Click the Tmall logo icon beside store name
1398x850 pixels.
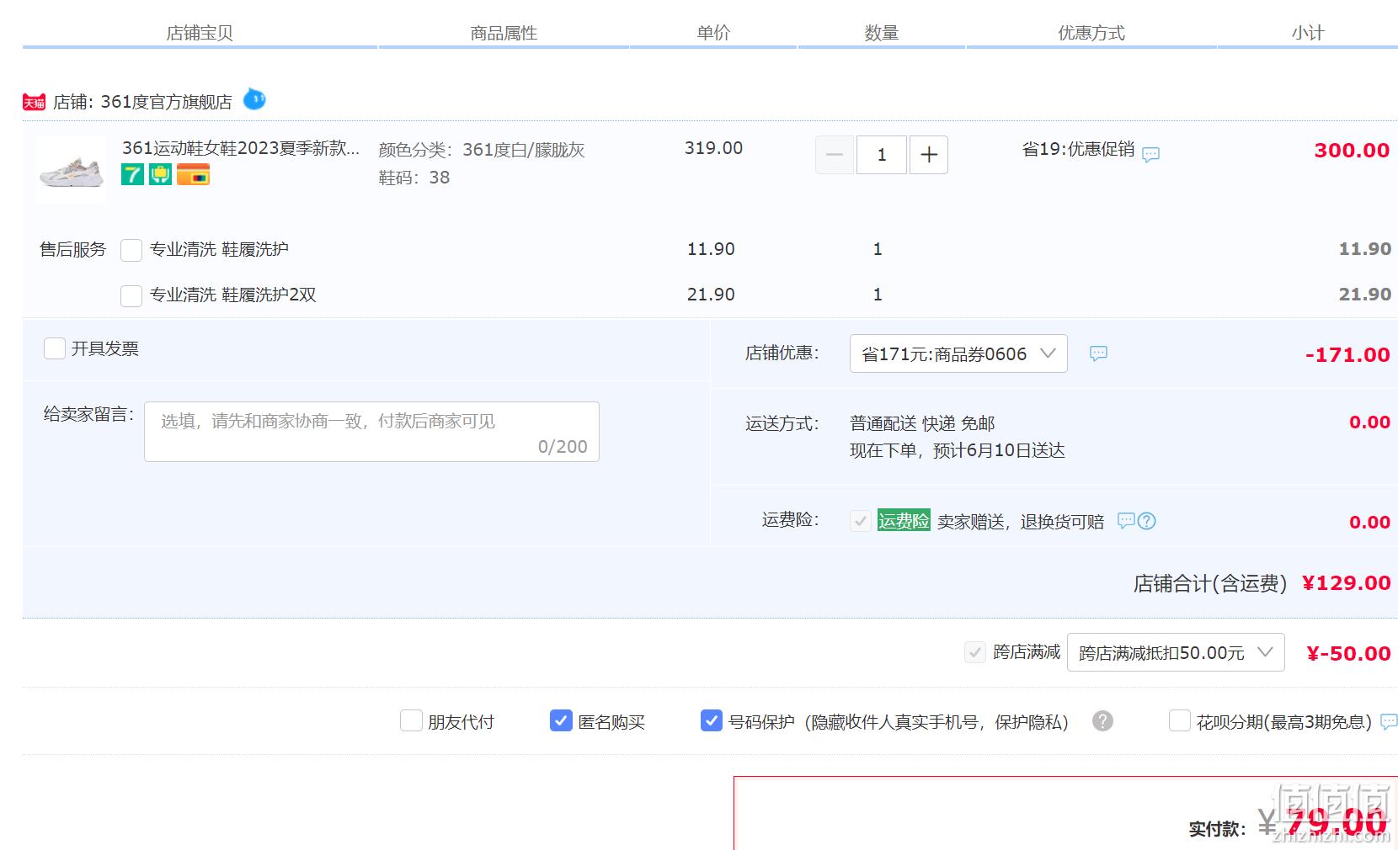tap(34, 103)
